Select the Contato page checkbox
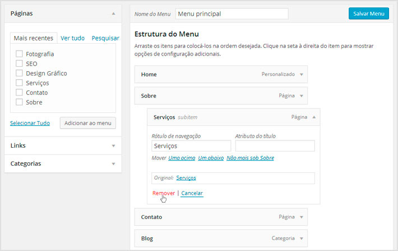 coord(19,93)
